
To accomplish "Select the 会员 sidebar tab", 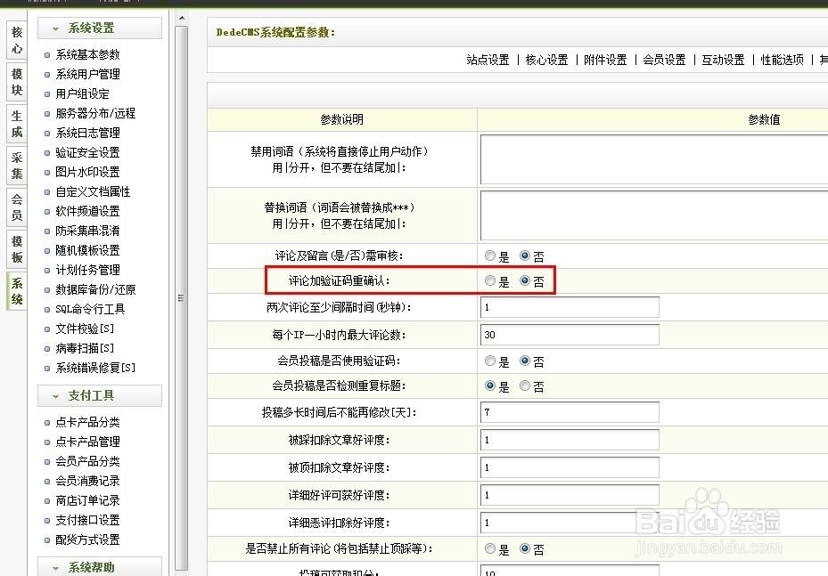I will pyautogui.click(x=15, y=207).
